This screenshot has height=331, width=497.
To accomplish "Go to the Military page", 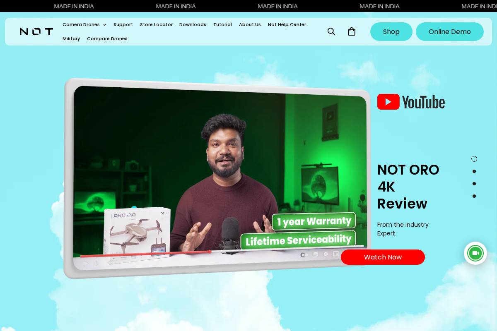I will (x=71, y=38).
